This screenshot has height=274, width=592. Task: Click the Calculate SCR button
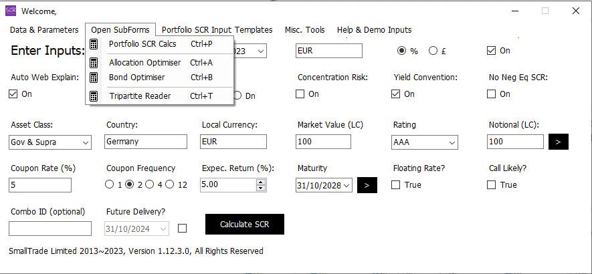click(x=244, y=225)
